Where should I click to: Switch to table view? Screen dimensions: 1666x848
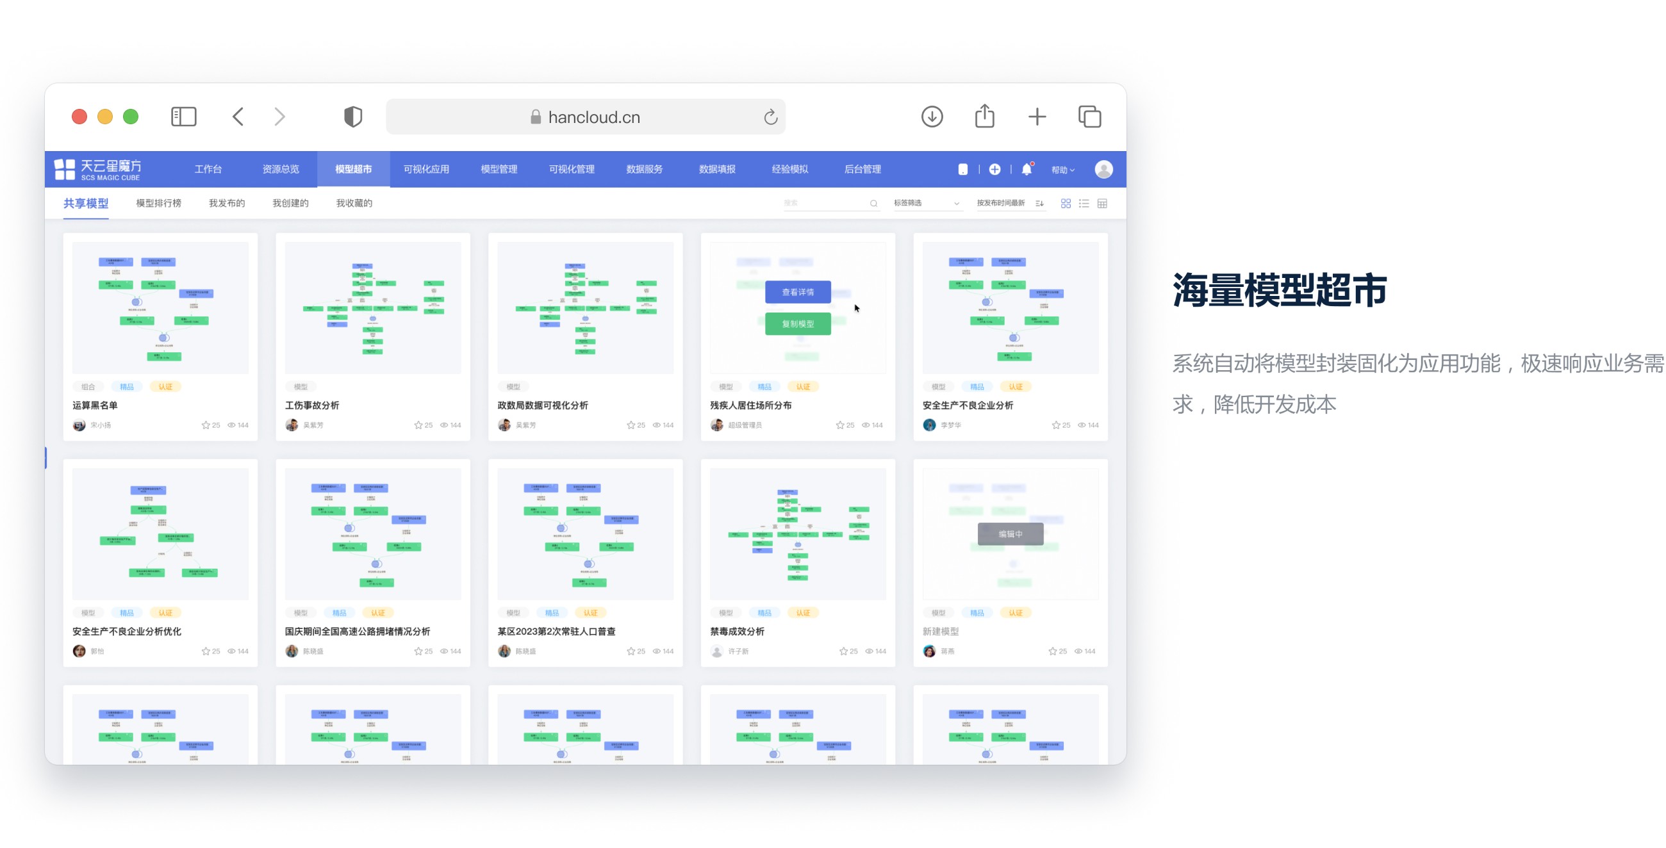(x=1102, y=204)
